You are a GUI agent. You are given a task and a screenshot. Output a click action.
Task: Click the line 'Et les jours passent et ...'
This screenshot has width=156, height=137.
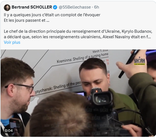pos(27,20)
